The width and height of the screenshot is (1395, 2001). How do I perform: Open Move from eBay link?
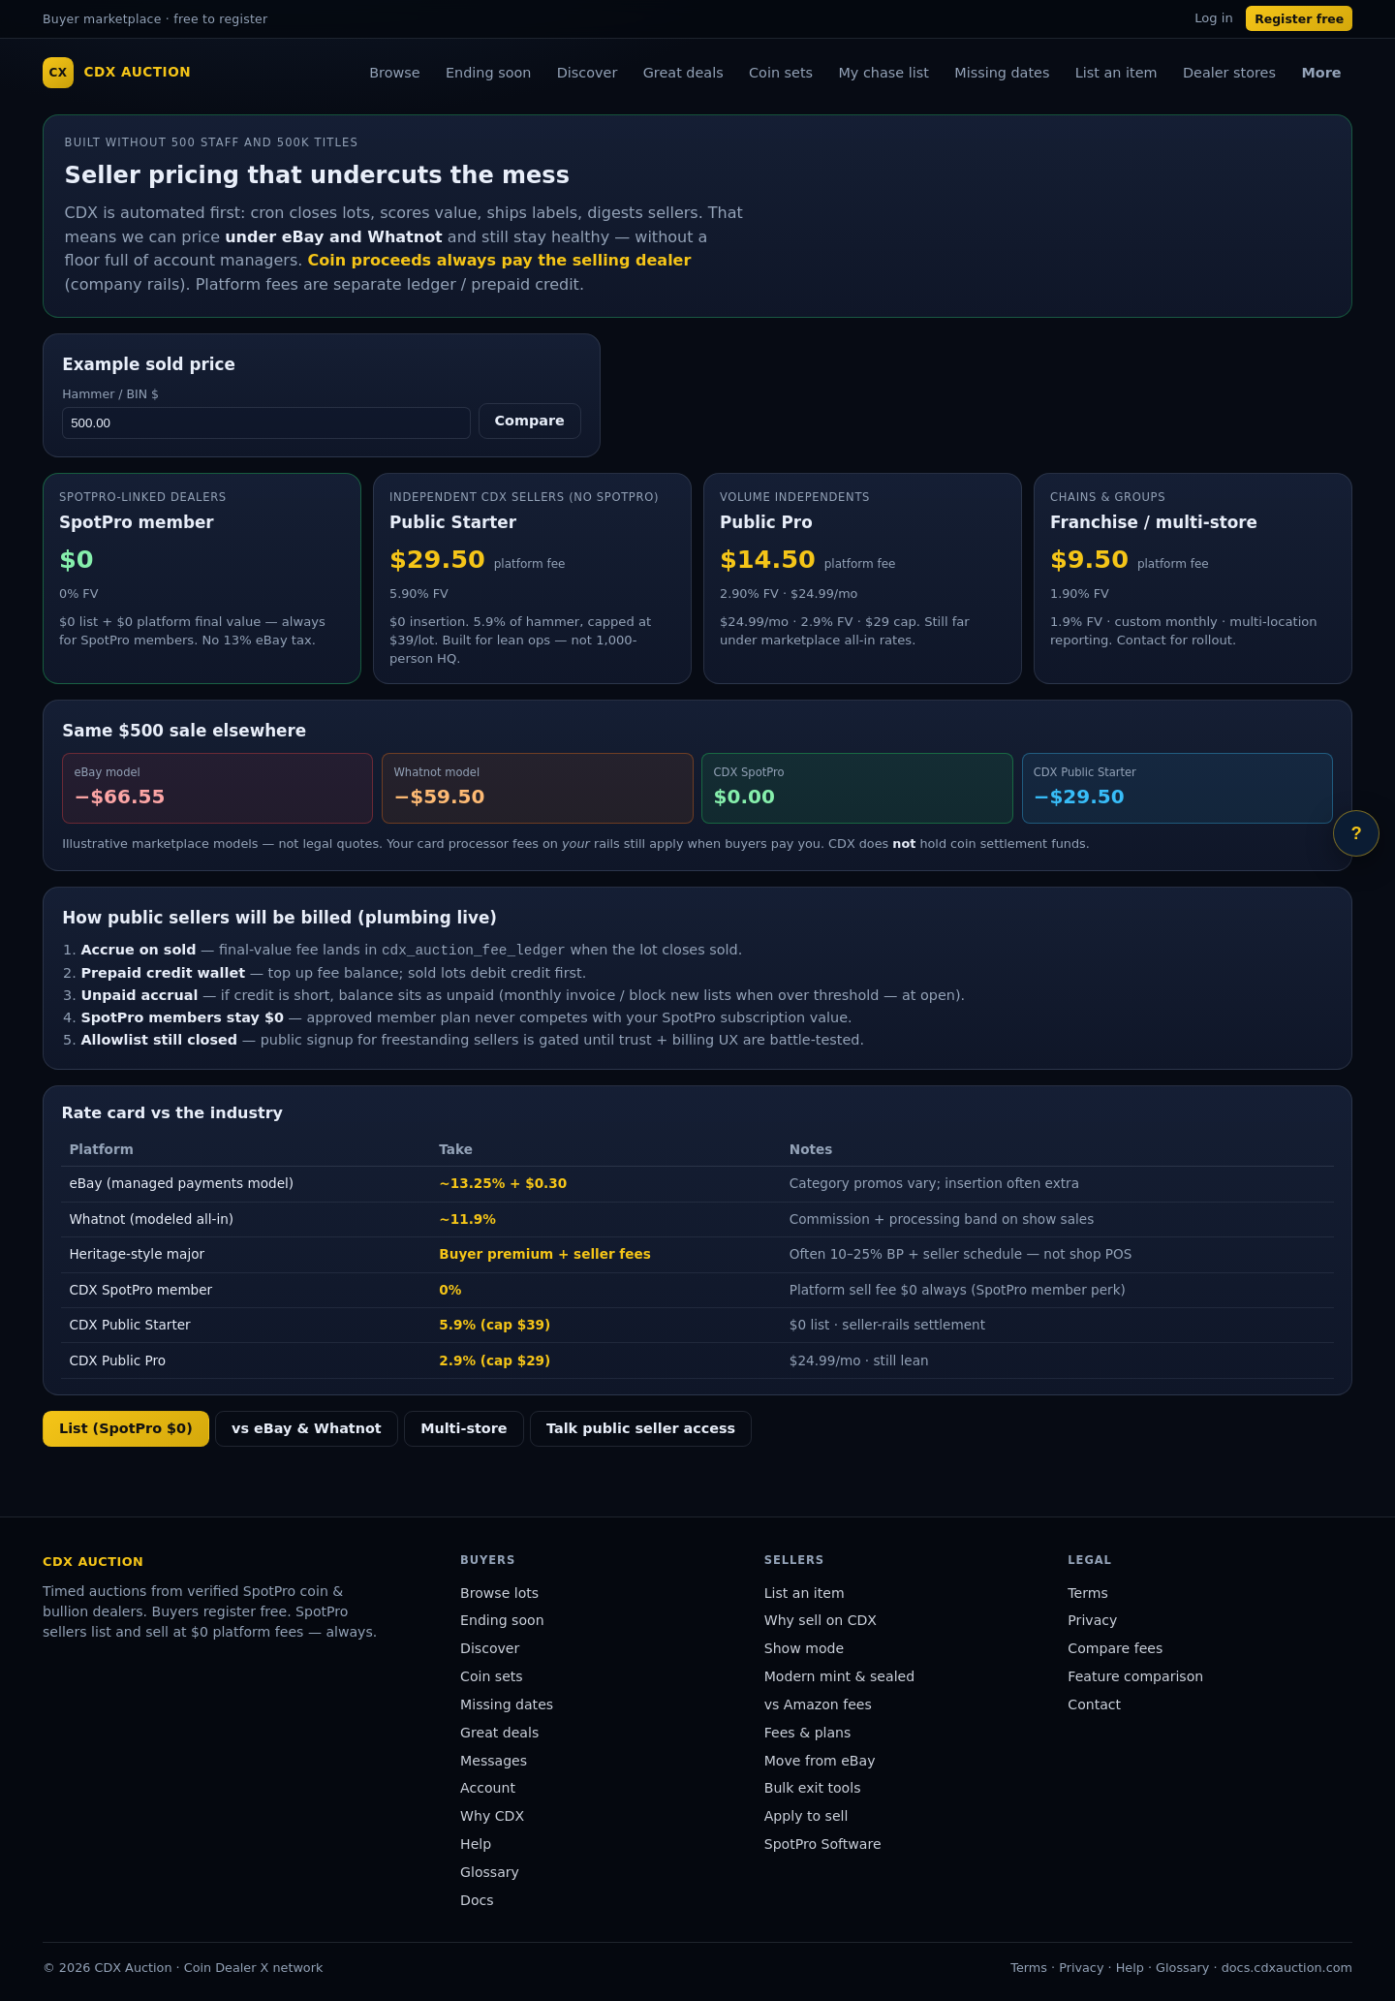click(x=820, y=1761)
